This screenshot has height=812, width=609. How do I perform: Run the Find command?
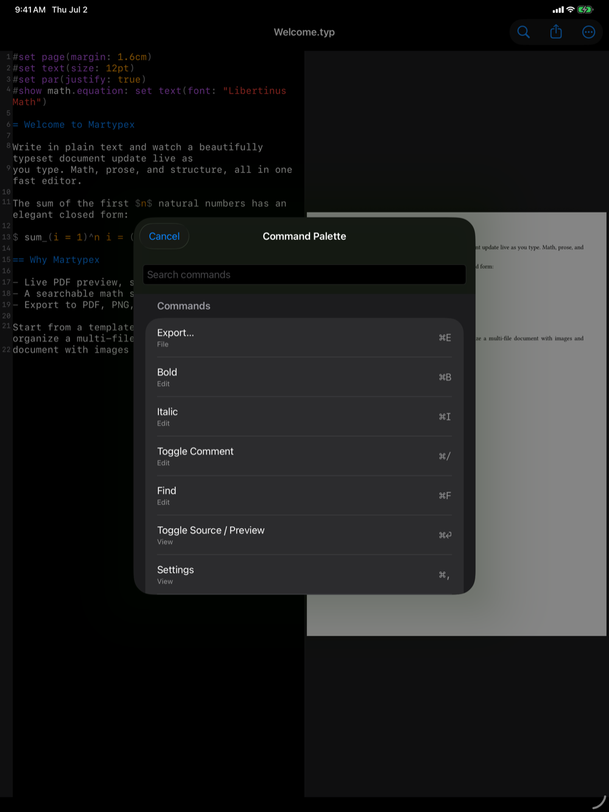[304, 496]
